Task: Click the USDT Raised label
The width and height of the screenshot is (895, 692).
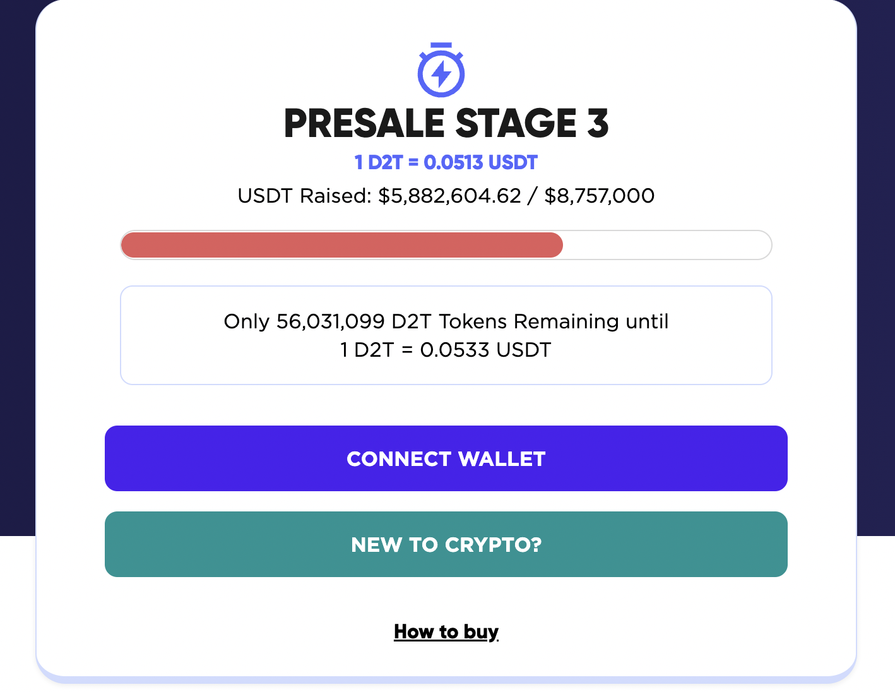Action: (305, 196)
